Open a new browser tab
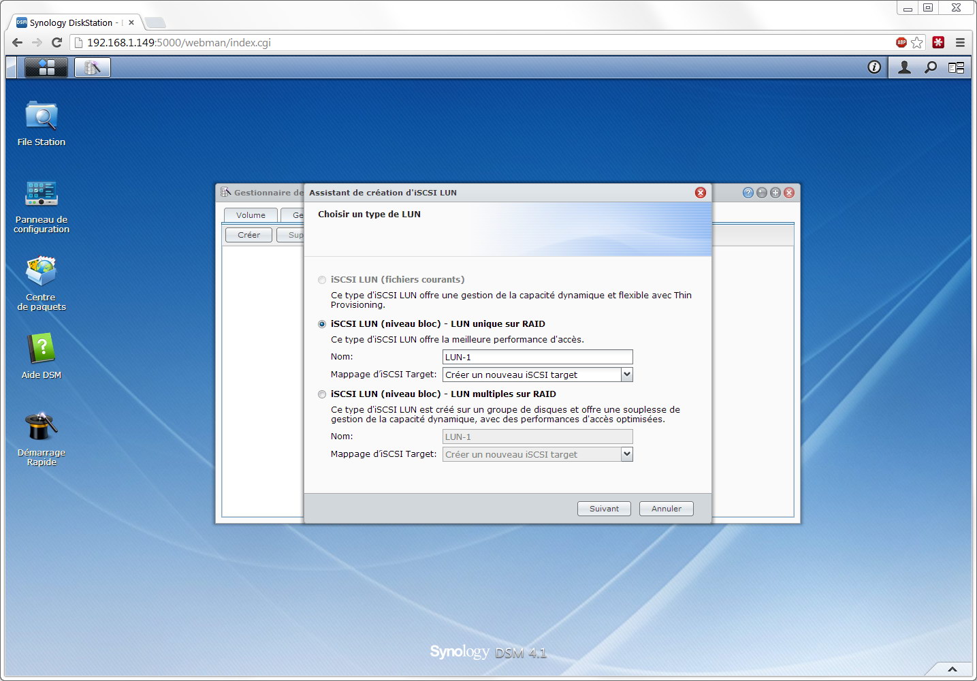 pyautogui.click(x=155, y=22)
